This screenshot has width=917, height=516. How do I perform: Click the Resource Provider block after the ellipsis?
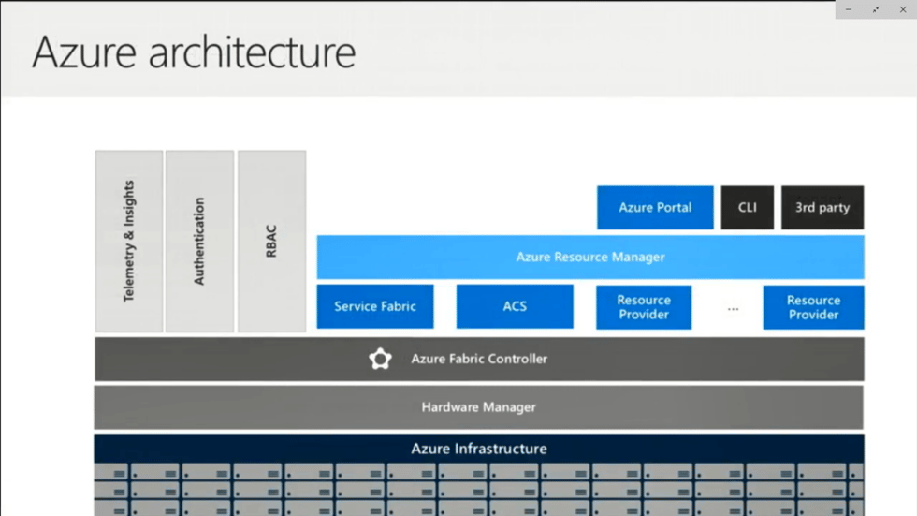tap(813, 307)
